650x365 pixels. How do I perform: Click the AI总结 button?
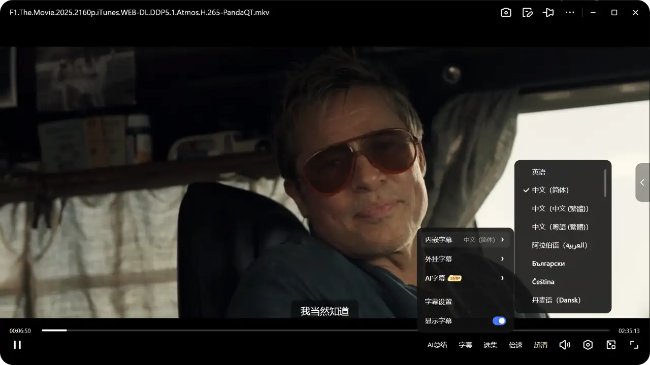[437, 345]
